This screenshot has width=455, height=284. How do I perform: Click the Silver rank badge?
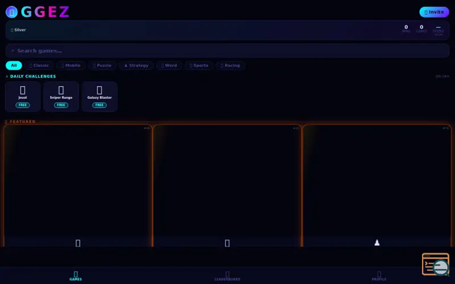[18, 30]
